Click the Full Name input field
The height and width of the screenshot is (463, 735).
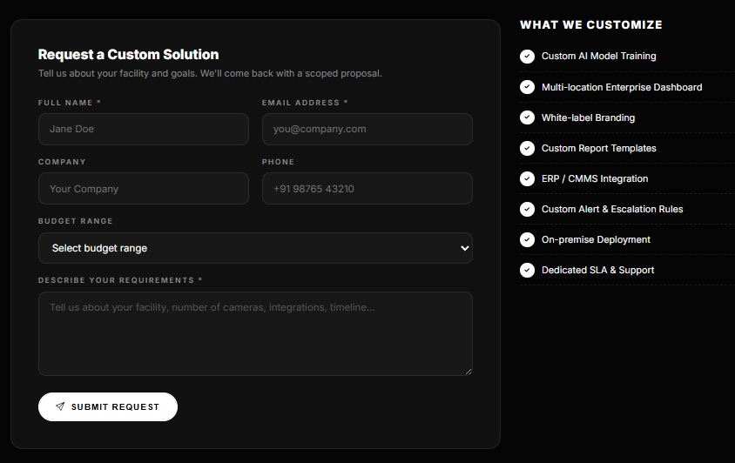(x=144, y=129)
